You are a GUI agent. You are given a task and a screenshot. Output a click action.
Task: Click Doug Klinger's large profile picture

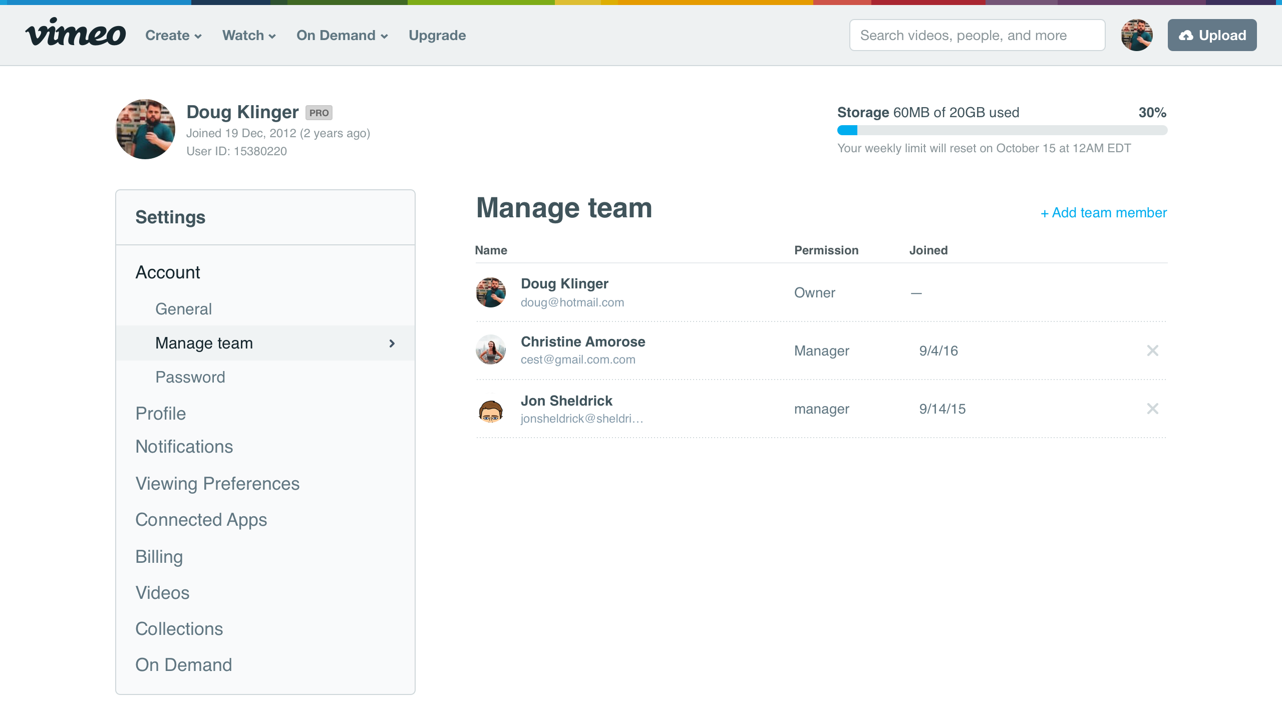(x=145, y=129)
